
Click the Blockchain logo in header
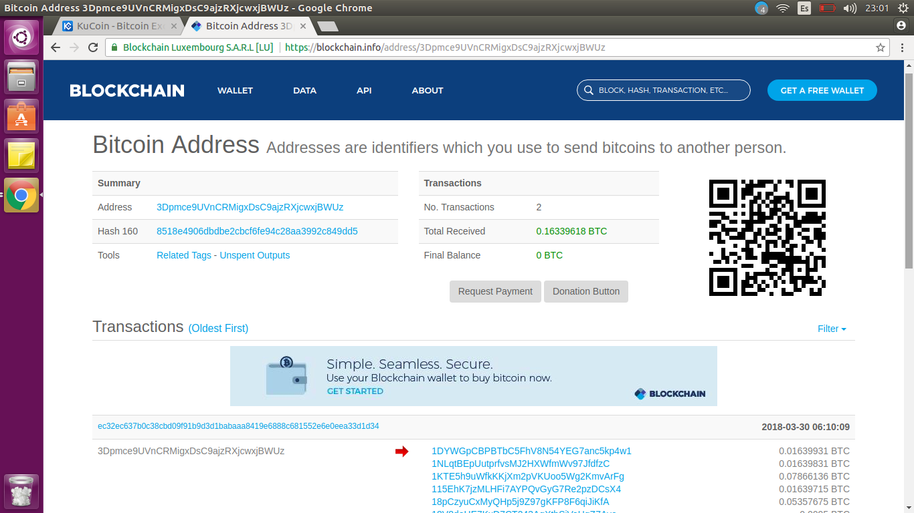(127, 90)
